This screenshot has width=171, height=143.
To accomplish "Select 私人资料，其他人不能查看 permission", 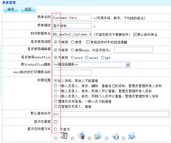I will pyautogui.click(x=56, y=81).
